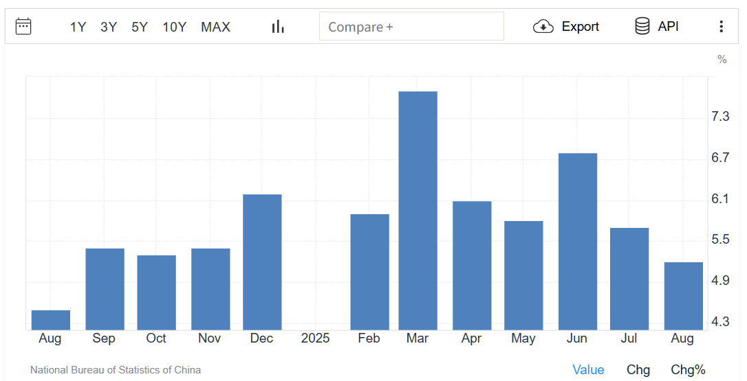This screenshot has width=747, height=381.
Task: Click the November bar
Action: pyautogui.click(x=210, y=289)
